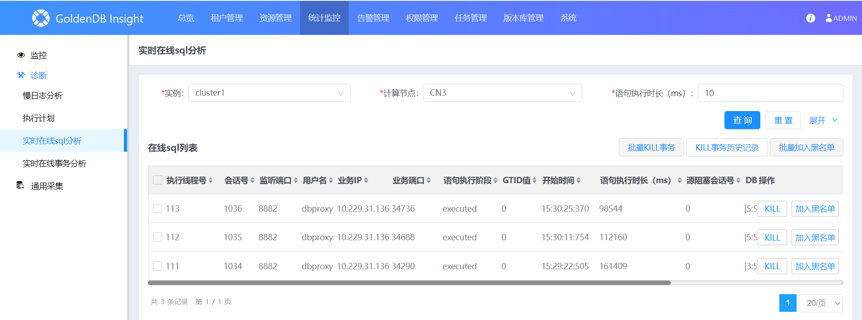
Task: Open the 权限管理 top menu
Action: coord(422,18)
